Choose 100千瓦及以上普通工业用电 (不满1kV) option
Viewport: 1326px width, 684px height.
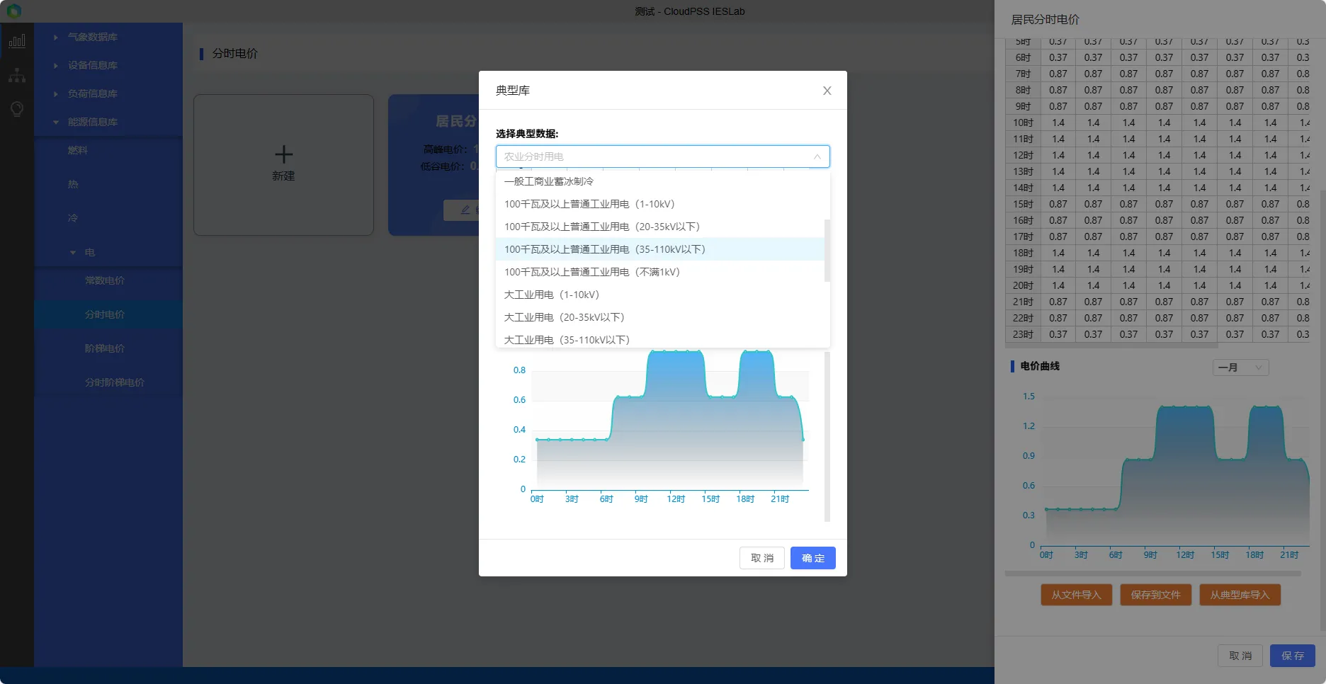660,272
